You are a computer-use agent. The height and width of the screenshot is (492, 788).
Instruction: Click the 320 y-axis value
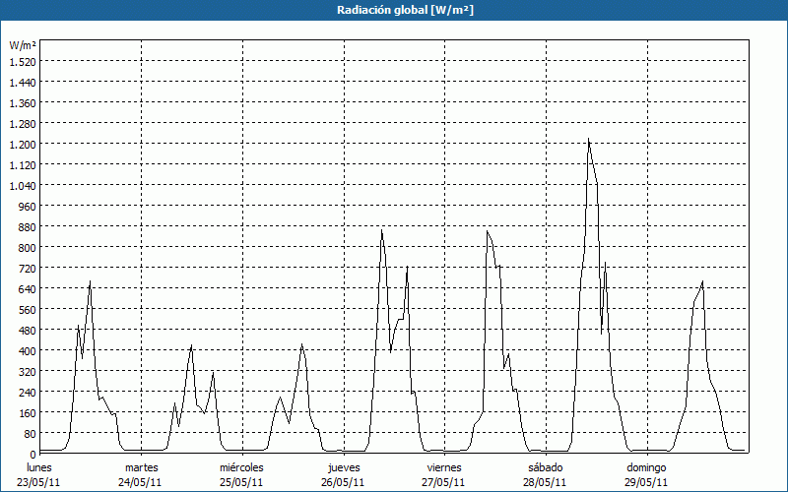(x=28, y=372)
